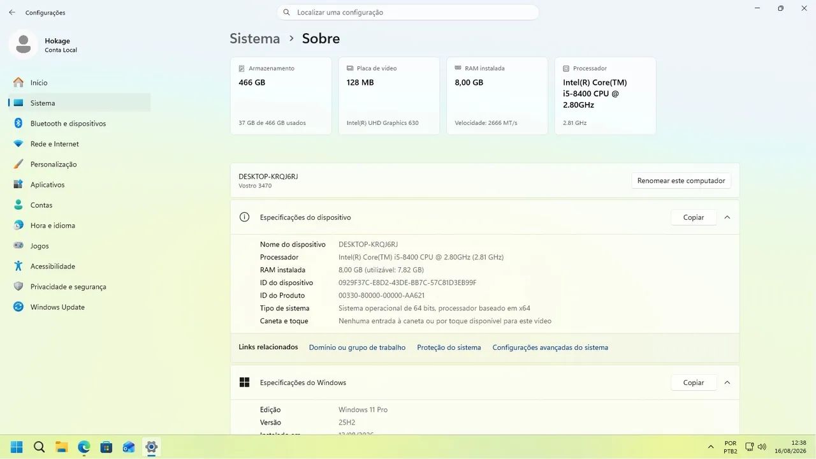Open Início home icon in sidebar
The height and width of the screenshot is (459, 816).
[18, 82]
